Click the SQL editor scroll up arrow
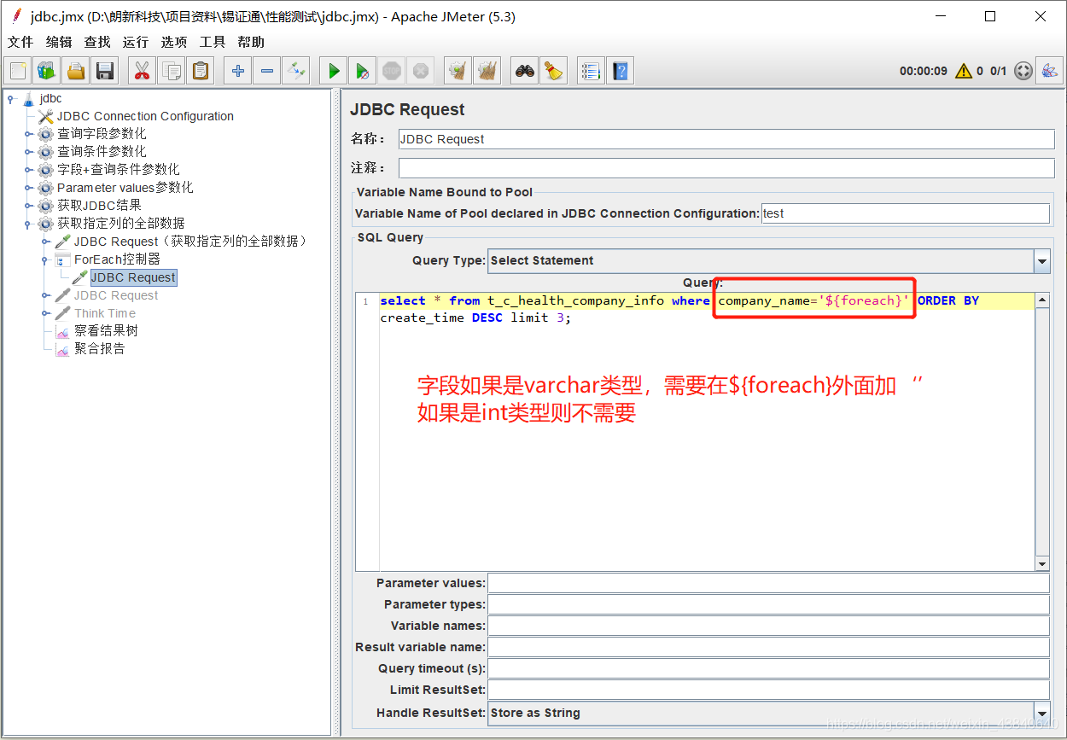Viewport: 1067px width, 740px height. [x=1041, y=300]
